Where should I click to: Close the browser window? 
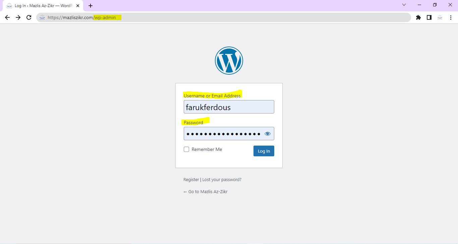(x=450, y=5)
